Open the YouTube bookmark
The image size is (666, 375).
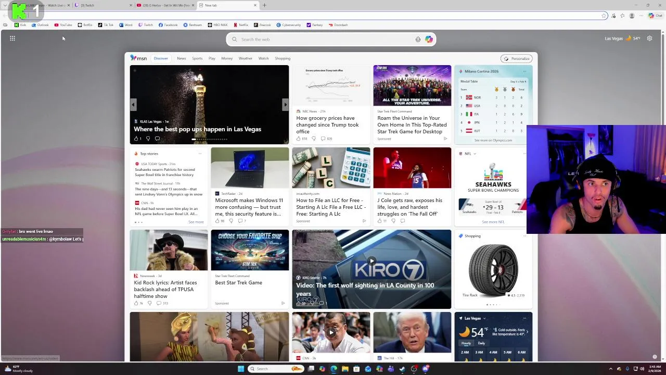63,25
